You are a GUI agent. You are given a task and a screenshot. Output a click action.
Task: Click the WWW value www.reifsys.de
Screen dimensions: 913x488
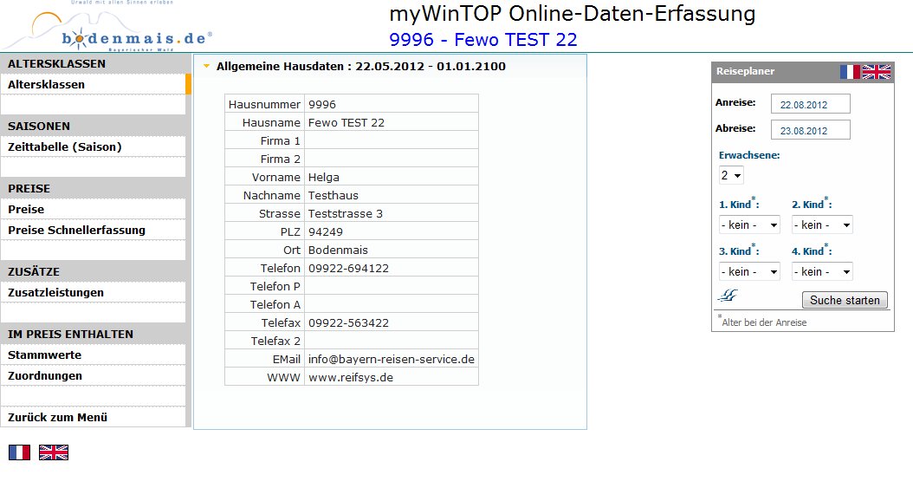point(351,377)
